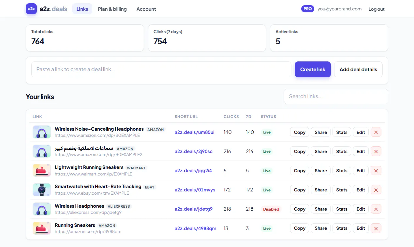The width and height of the screenshot is (414, 247).
Task: Switch to the Account tab
Action: pos(146,9)
